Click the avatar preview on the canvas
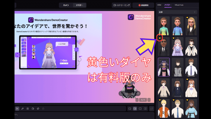 [x=130, y=87]
